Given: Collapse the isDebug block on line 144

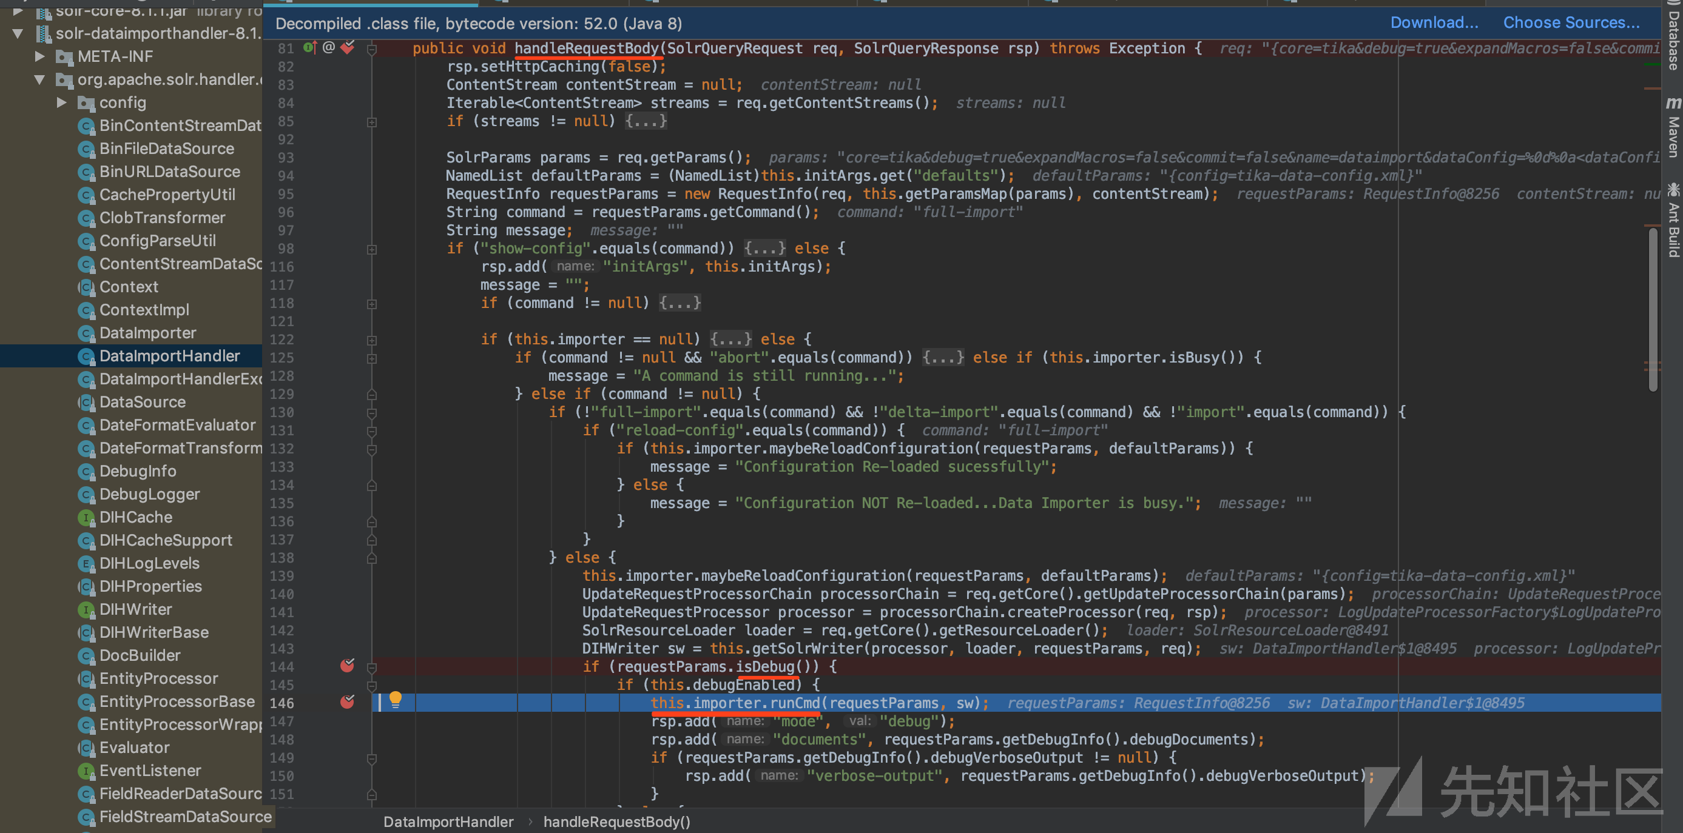Looking at the screenshot, I should (372, 667).
